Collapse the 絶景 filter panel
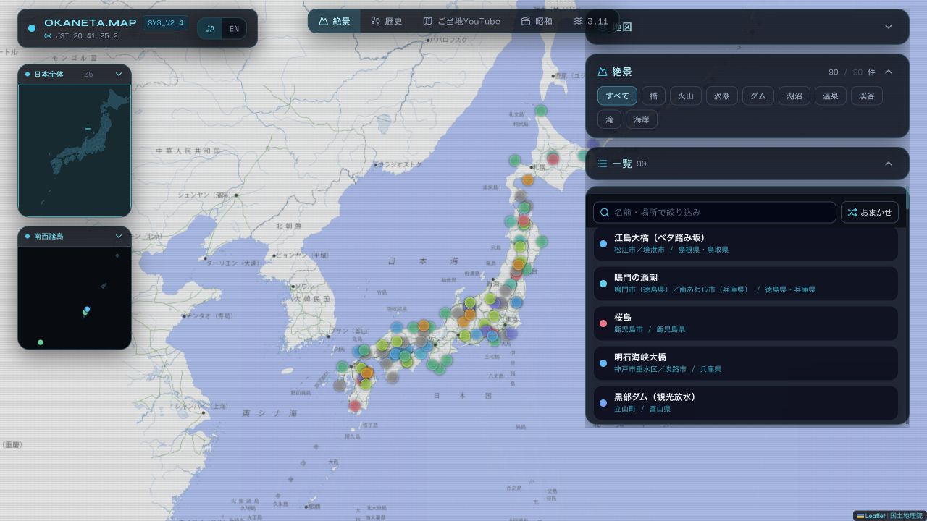Viewport: 927px width, 521px height. click(889, 72)
